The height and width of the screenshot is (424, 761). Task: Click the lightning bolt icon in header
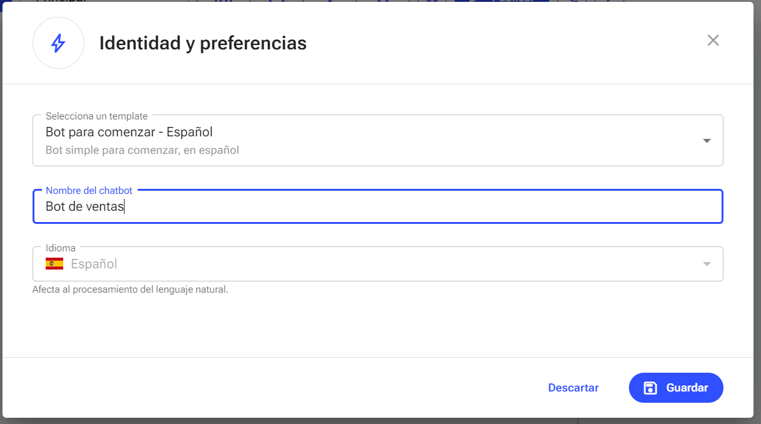tap(58, 43)
